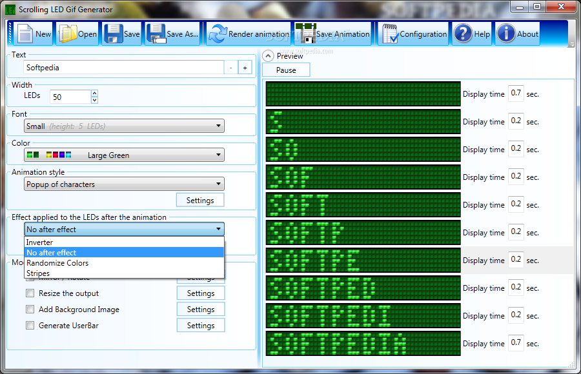Select the frame thumbnail showing SOF
The height and width of the screenshot is (374, 581).
point(363,177)
